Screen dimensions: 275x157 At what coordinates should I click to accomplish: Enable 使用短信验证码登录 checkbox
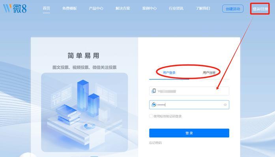(x=151, y=116)
